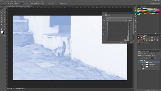161x91 pixels.
Task: Switch to the Channels tab
Action: pyautogui.click(x=143, y=51)
